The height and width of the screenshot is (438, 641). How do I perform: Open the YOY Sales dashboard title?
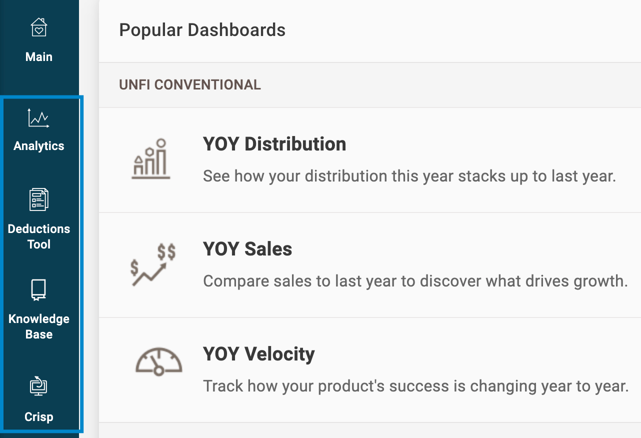click(x=247, y=249)
